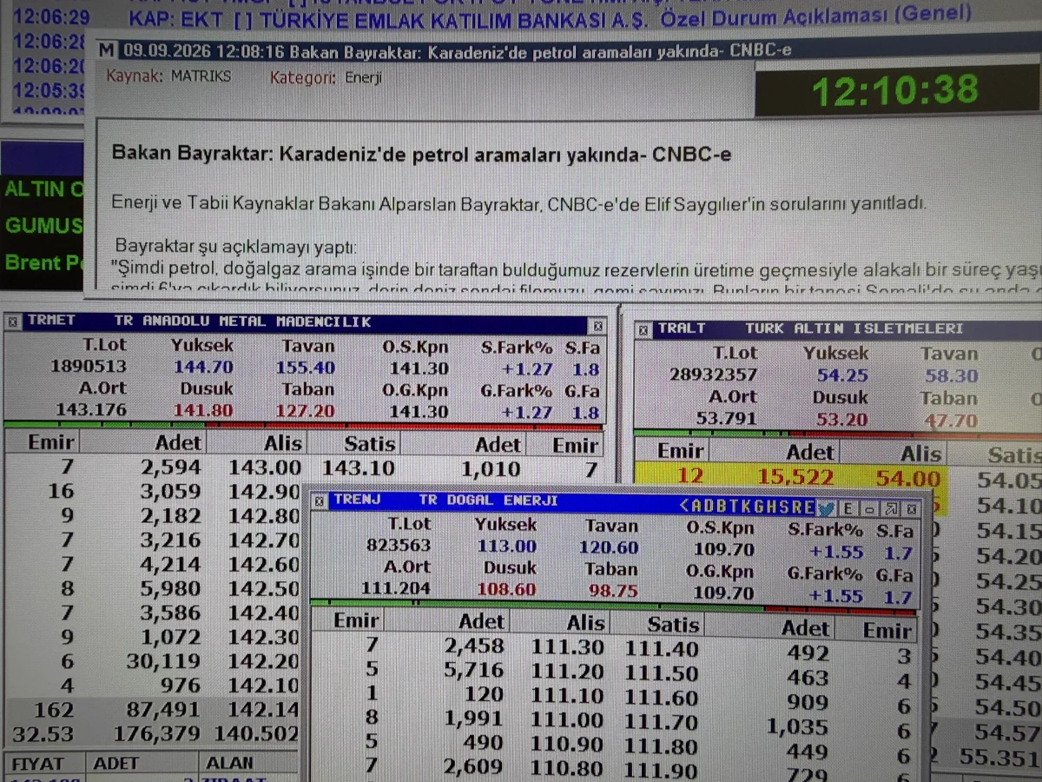Image resolution: width=1042 pixels, height=782 pixels.
Task: Close the TRMET Anadolu Metal window
Action: pos(597,325)
